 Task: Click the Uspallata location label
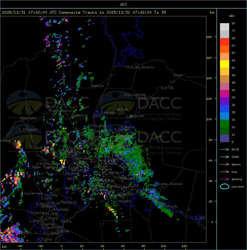pyautogui.click(x=28, y=118)
